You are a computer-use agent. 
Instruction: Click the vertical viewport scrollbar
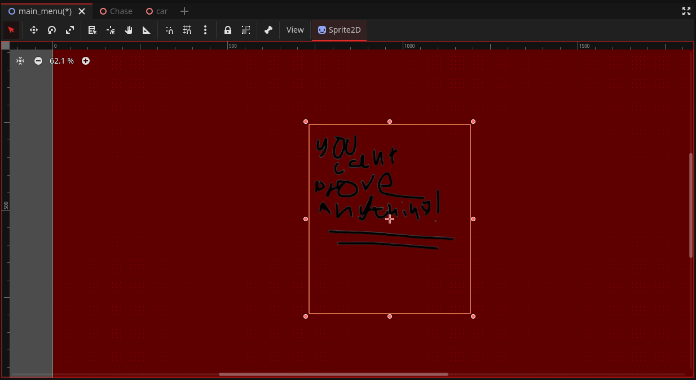tap(691, 205)
